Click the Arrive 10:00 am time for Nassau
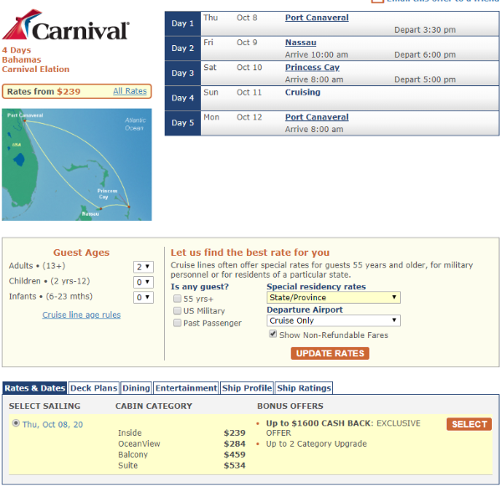Image resolution: width=502 pixels, height=486 pixels. tap(316, 55)
